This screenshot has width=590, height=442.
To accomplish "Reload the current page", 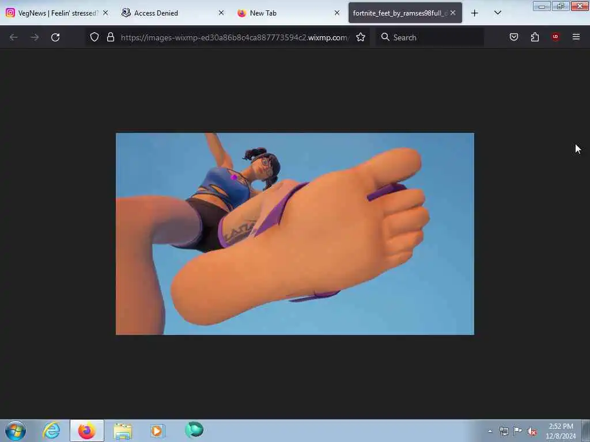I will point(55,37).
